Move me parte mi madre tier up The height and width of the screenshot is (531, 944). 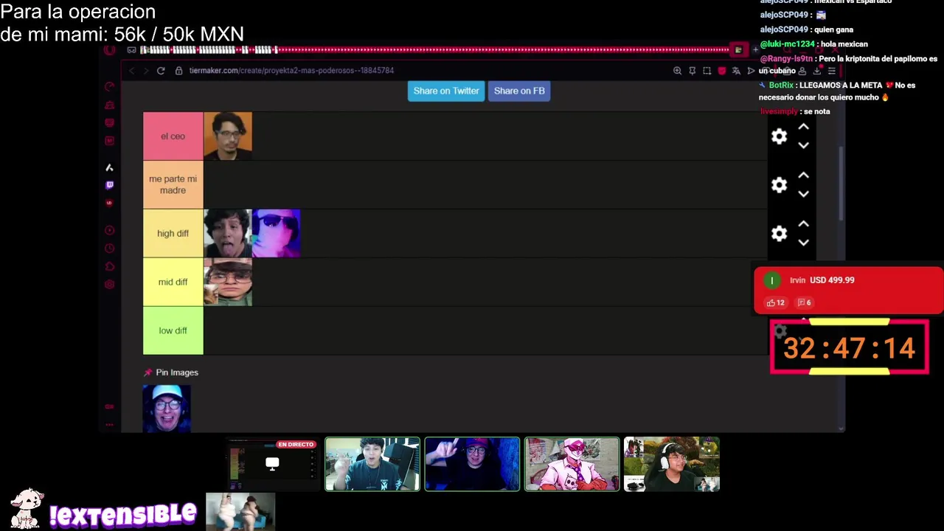tap(804, 176)
